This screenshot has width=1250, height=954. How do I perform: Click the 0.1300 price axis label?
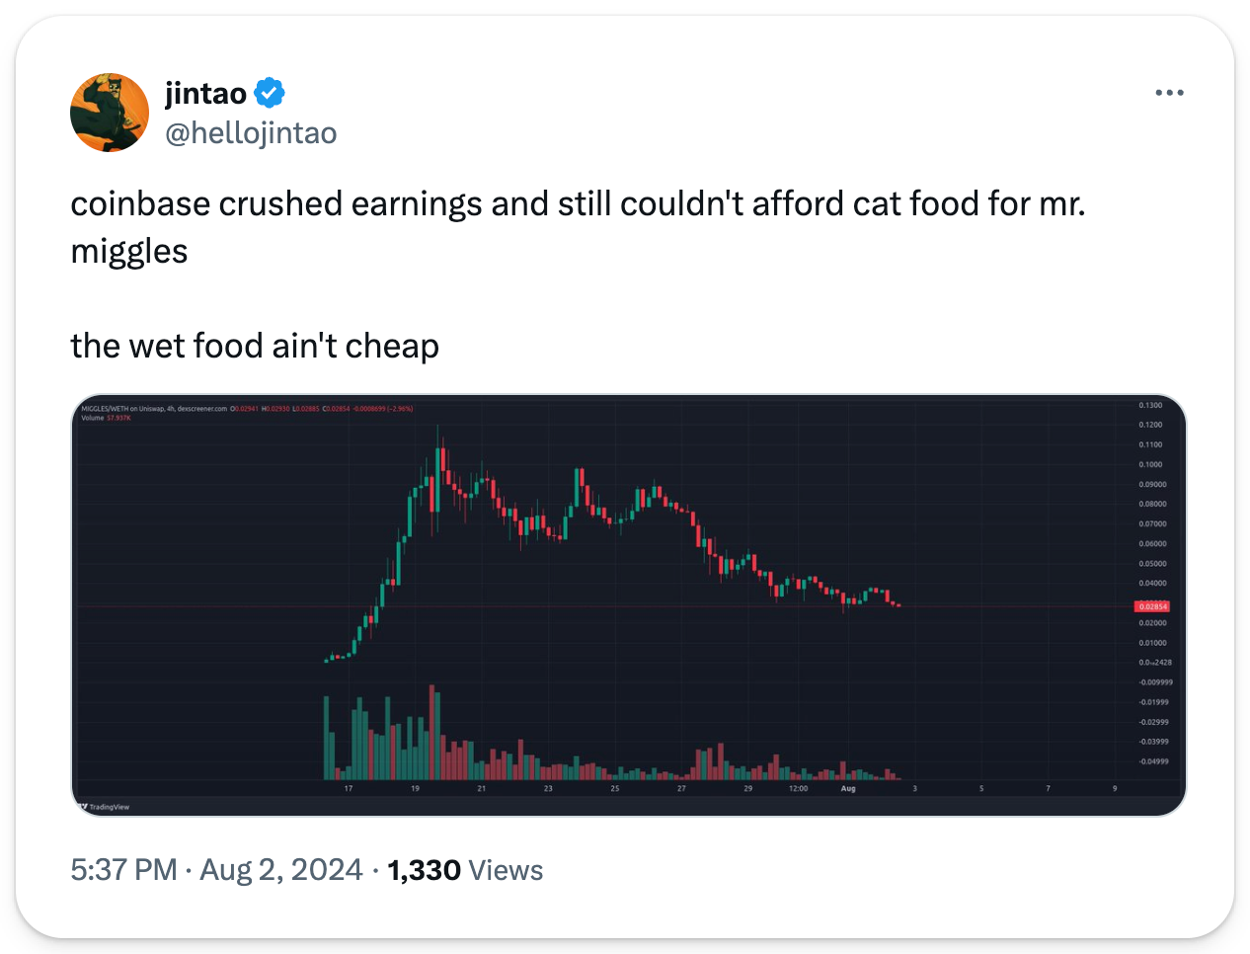[1150, 405]
